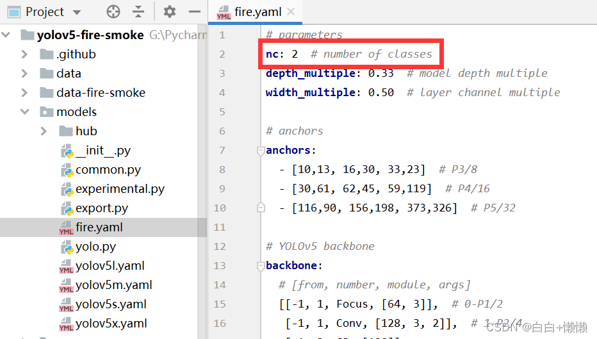This screenshot has width=597, height=339.
Task: Click the yolo.py Python file icon
Action: click(67, 247)
